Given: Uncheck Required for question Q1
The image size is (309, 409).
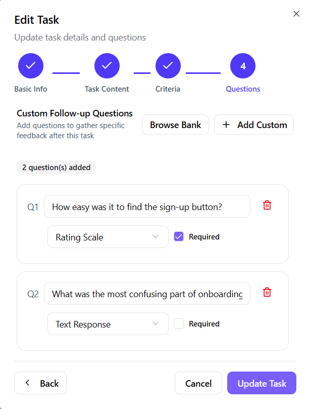Looking at the screenshot, I should [x=179, y=236].
